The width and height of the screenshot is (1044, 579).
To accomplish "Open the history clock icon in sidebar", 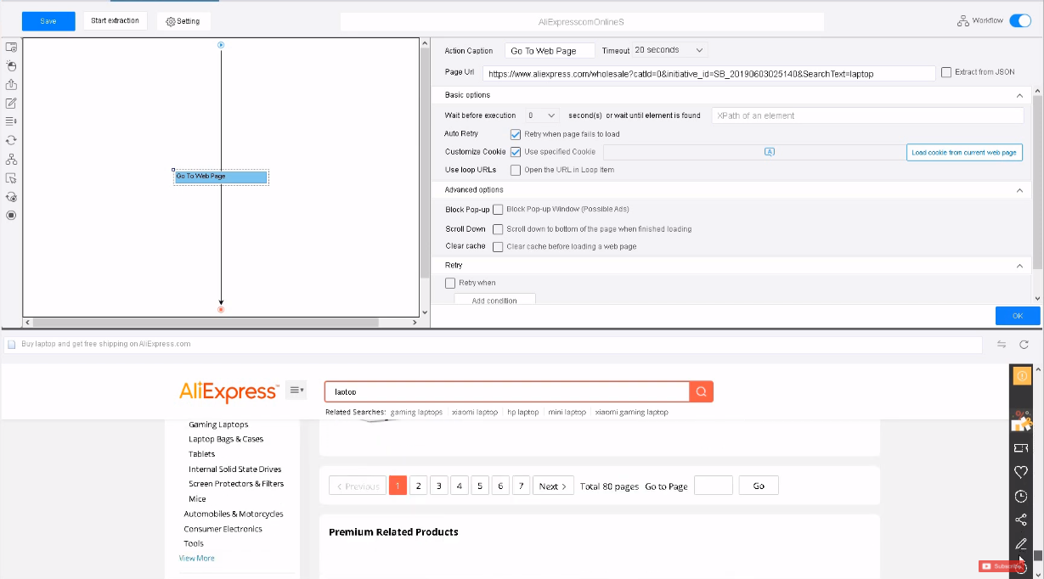I will [x=1021, y=496].
